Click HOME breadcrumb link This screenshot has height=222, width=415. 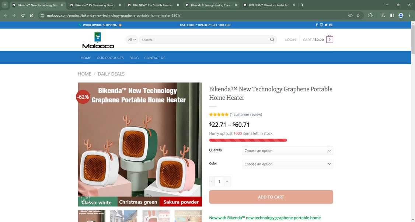coord(84,74)
